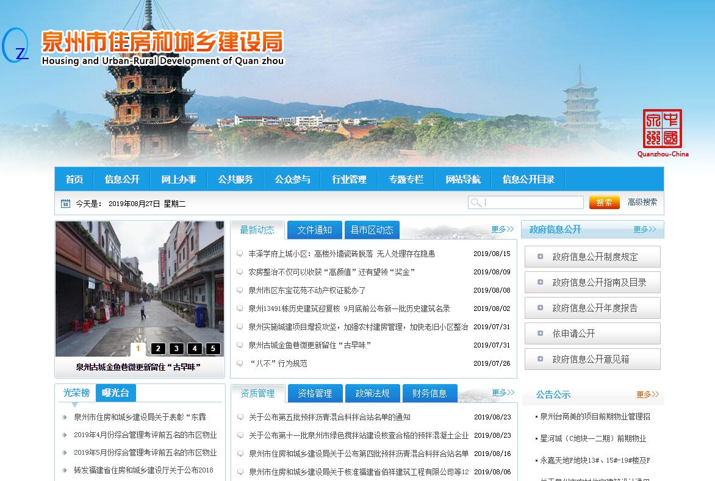Click plus icon beside 依申请公开
This screenshot has height=481, width=715.
[x=540, y=333]
